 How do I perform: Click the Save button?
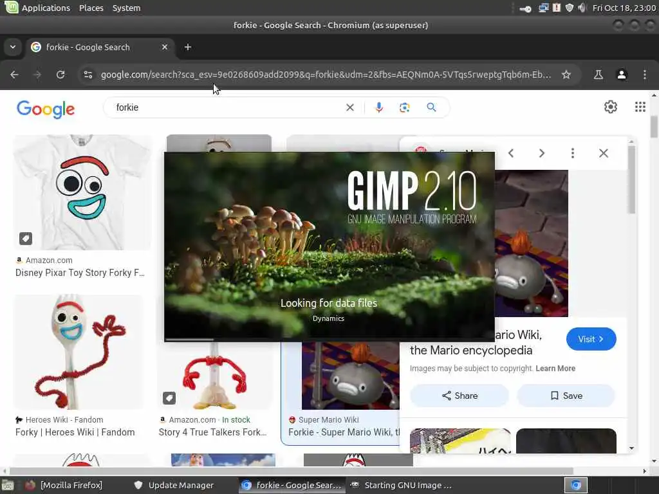(566, 396)
